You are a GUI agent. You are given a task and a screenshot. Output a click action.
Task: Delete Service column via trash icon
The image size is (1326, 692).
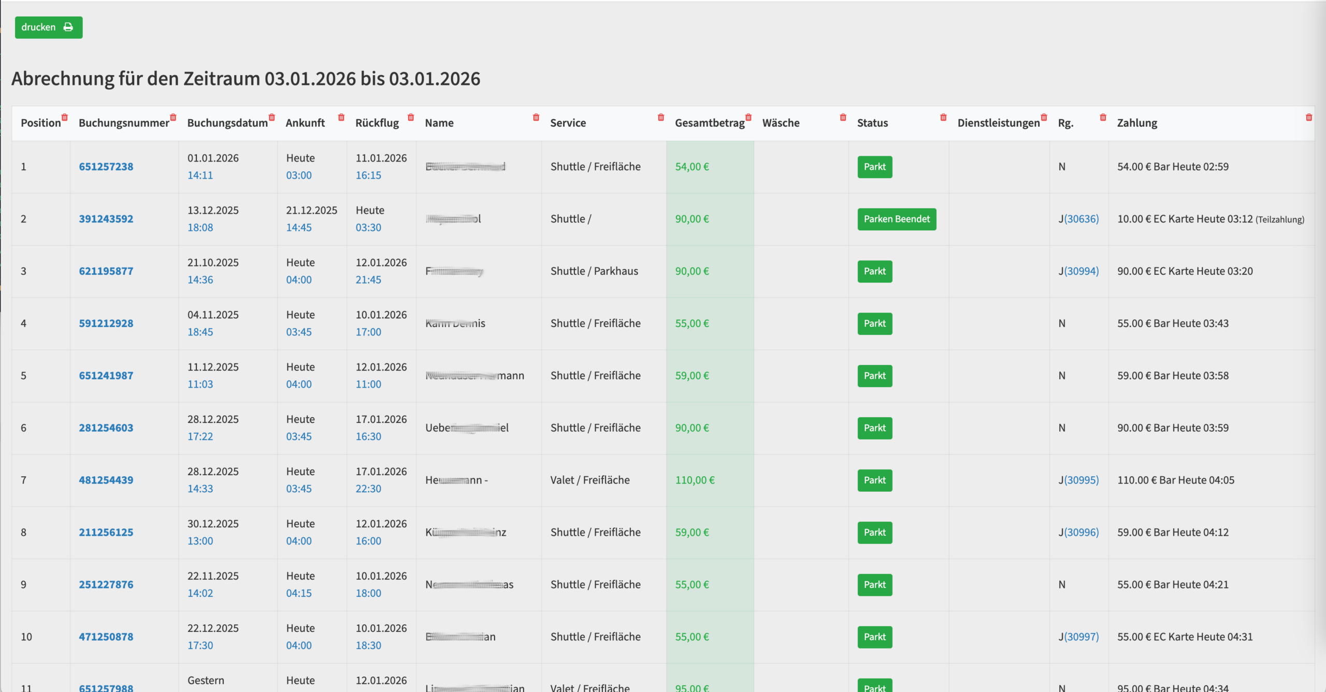(x=661, y=117)
